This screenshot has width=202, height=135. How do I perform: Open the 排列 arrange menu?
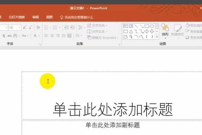click(x=165, y=31)
